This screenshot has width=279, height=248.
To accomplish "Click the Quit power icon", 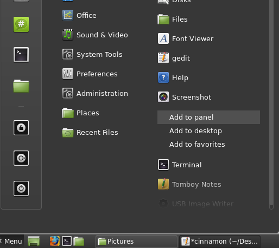I will point(21,188).
